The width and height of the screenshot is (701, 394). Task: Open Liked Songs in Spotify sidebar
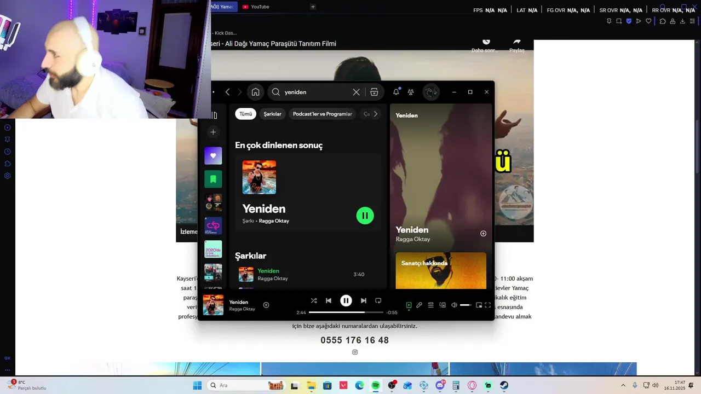tap(213, 155)
